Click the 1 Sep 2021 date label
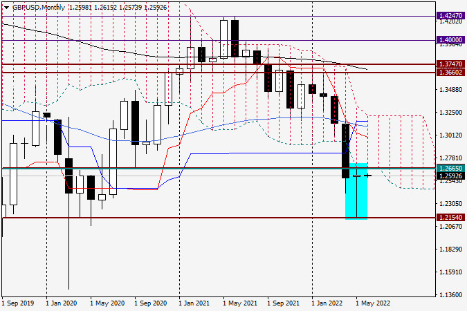467x311 pixels. 283,303
